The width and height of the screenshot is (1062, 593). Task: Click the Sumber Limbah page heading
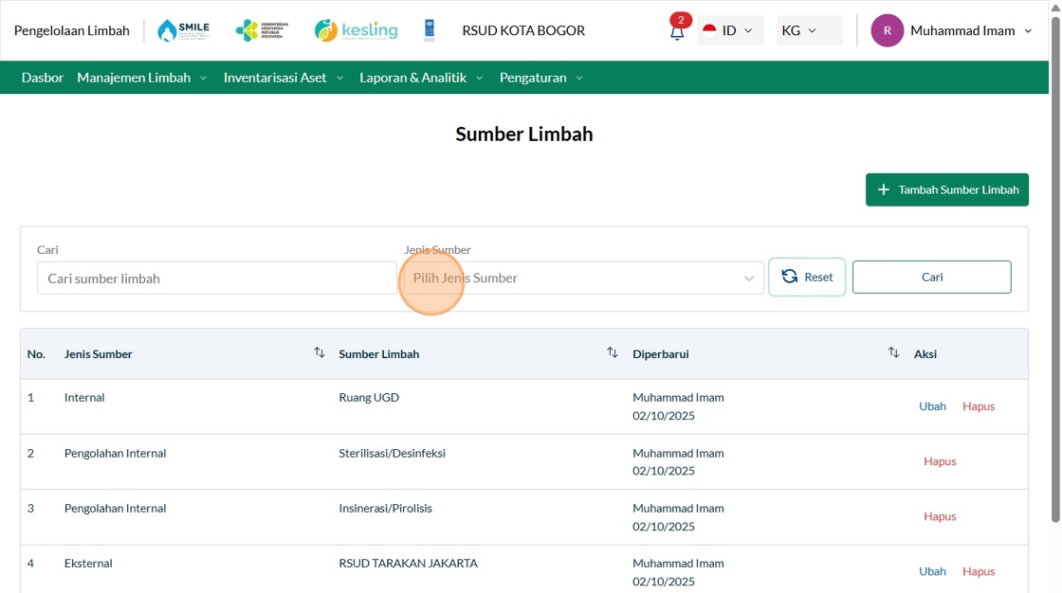point(524,134)
